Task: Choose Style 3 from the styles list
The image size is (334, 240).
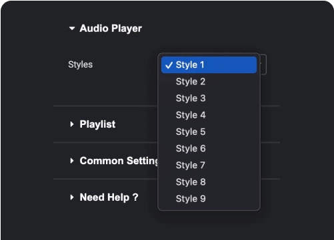Action: [209, 98]
